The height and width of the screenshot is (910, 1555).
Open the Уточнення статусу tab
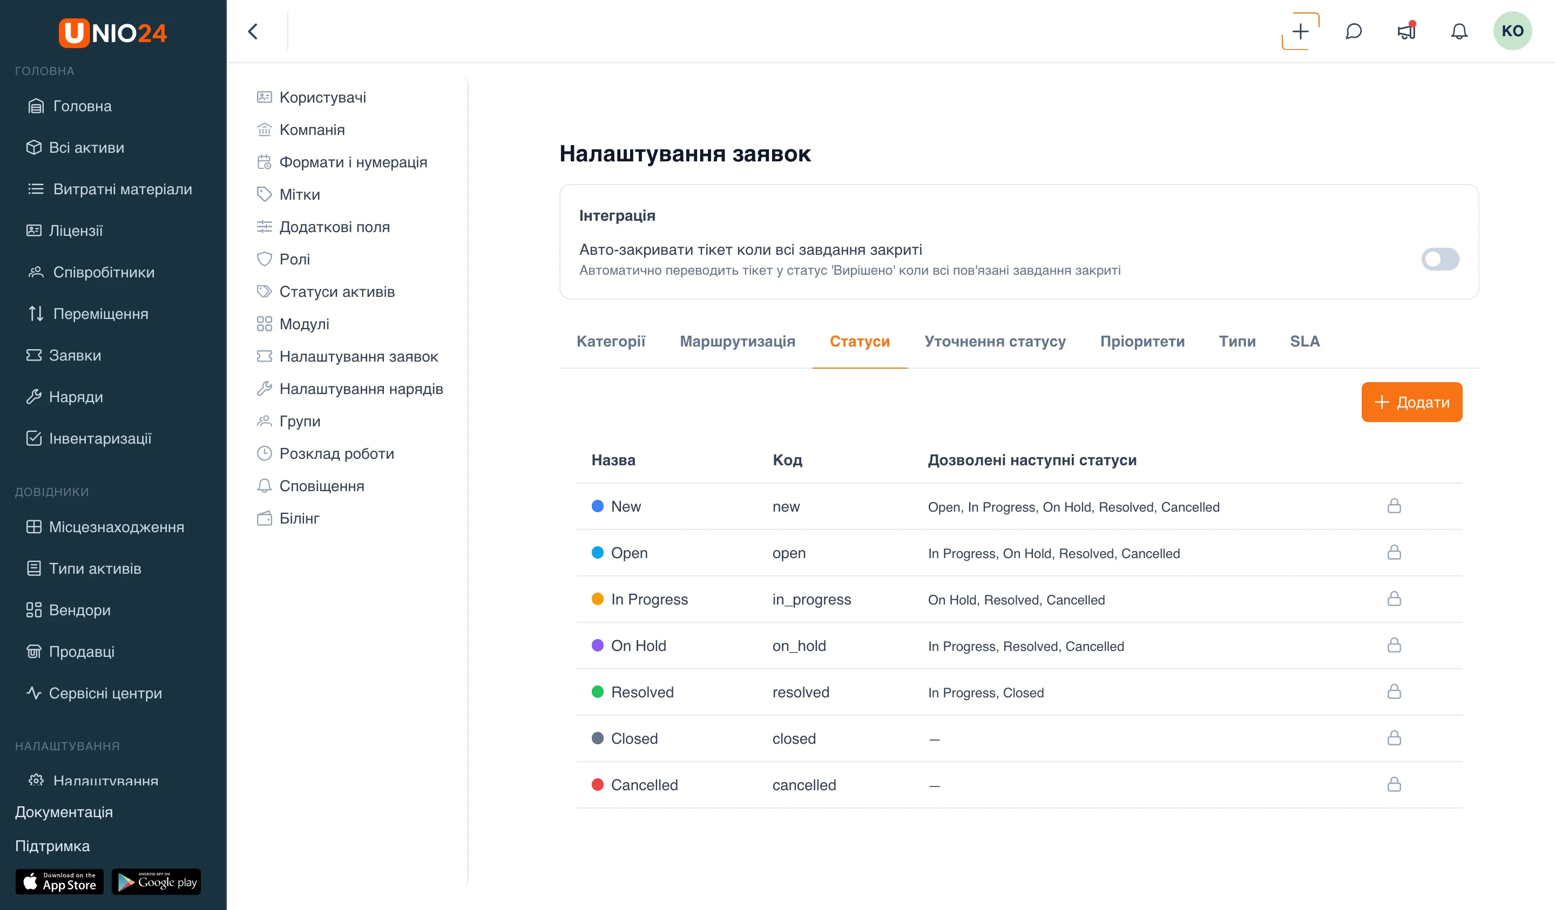[x=995, y=341]
